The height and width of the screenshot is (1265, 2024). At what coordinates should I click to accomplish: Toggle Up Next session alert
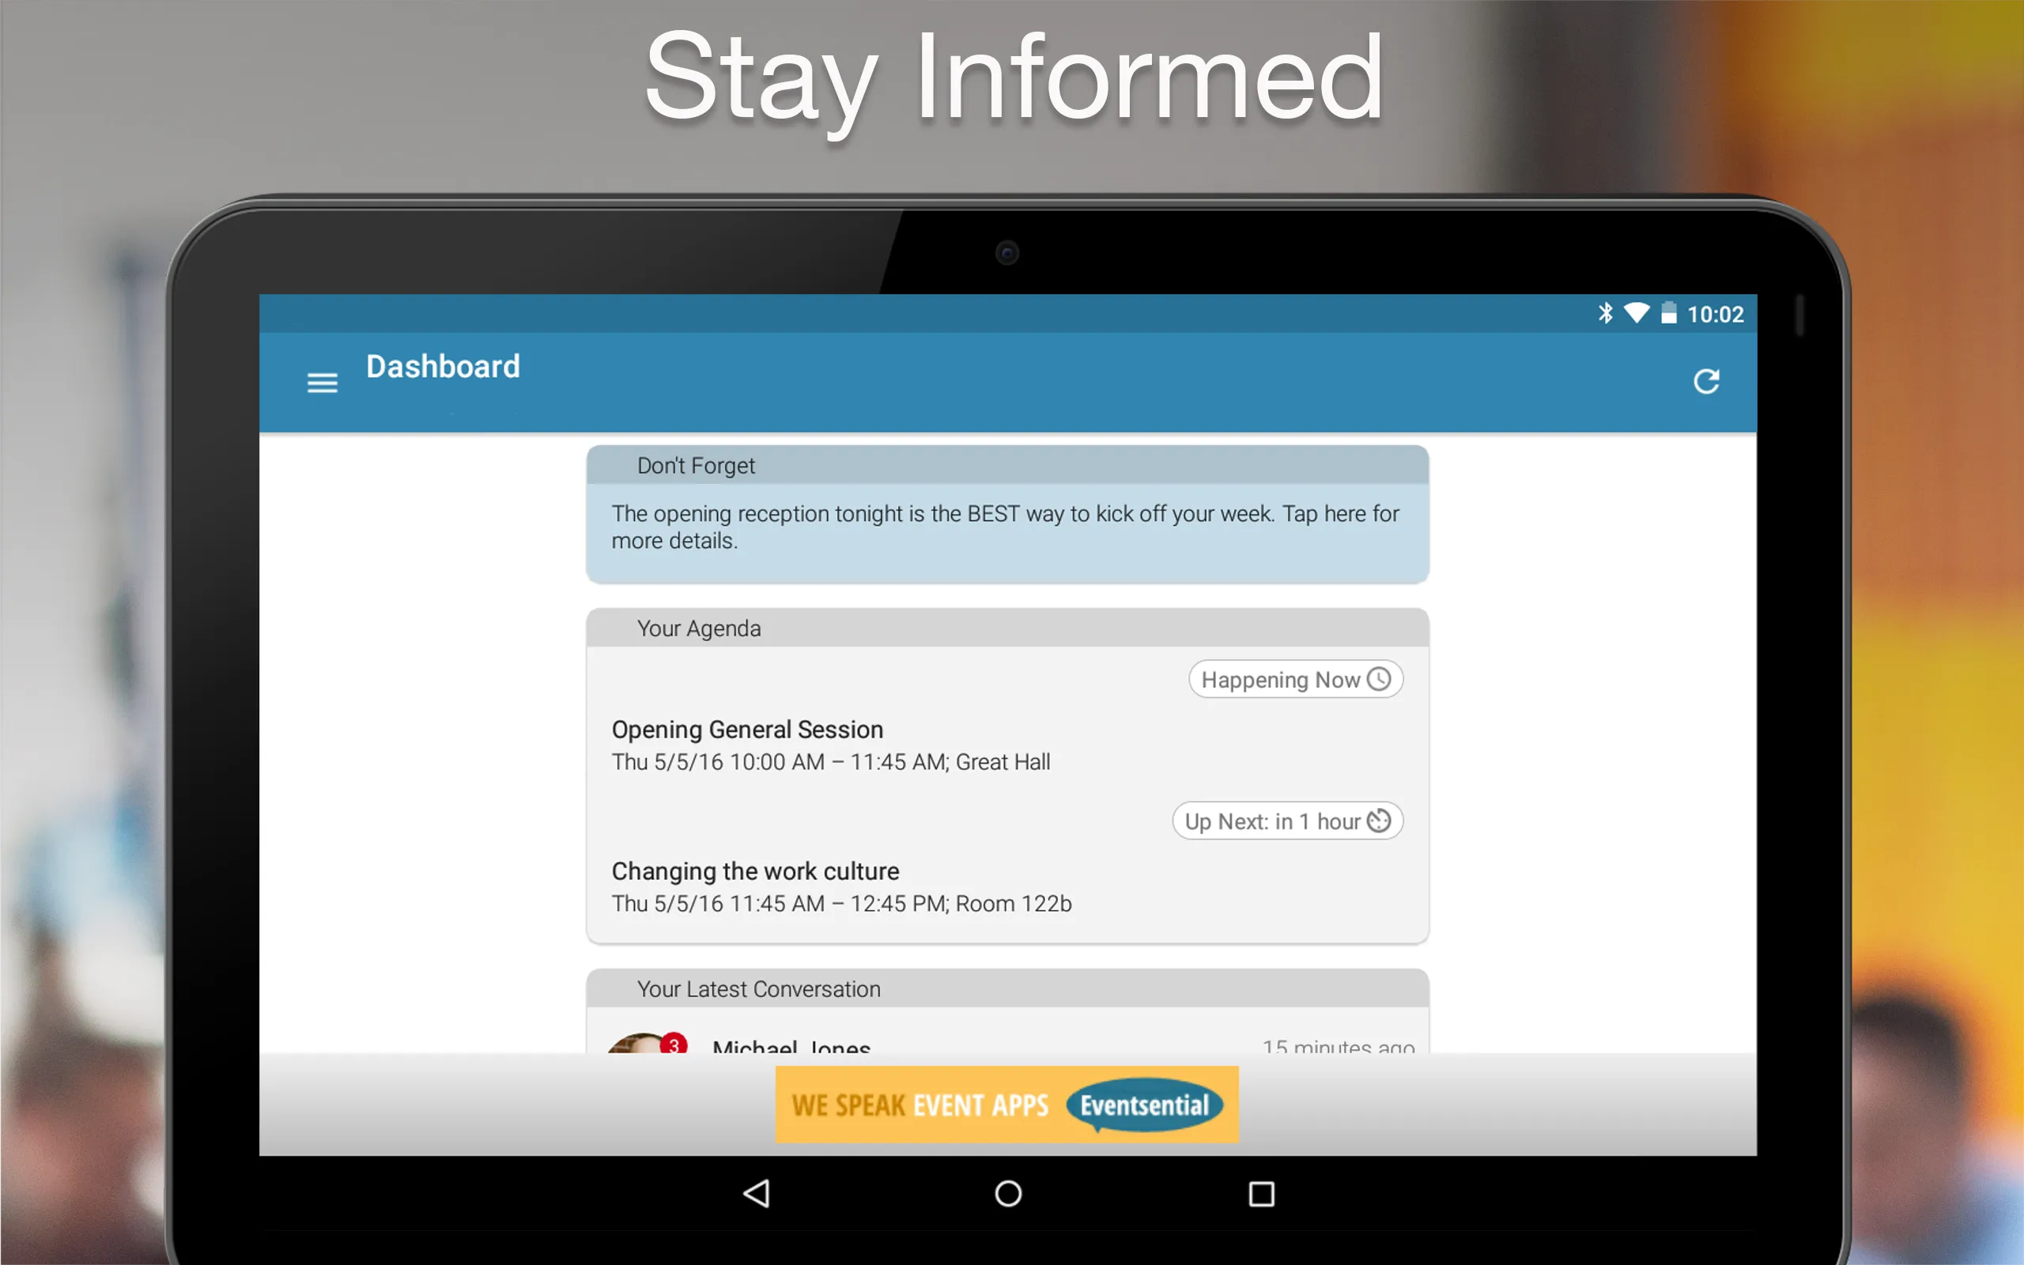(x=1288, y=821)
